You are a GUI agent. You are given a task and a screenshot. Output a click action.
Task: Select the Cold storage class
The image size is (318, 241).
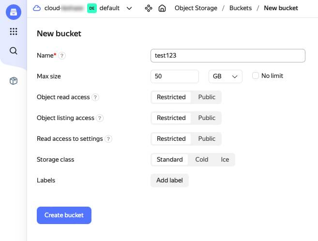(x=202, y=160)
